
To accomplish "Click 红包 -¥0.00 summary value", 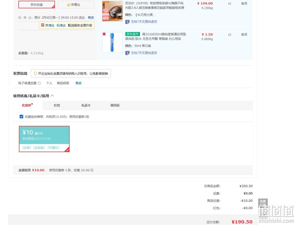I will coord(248,208).
